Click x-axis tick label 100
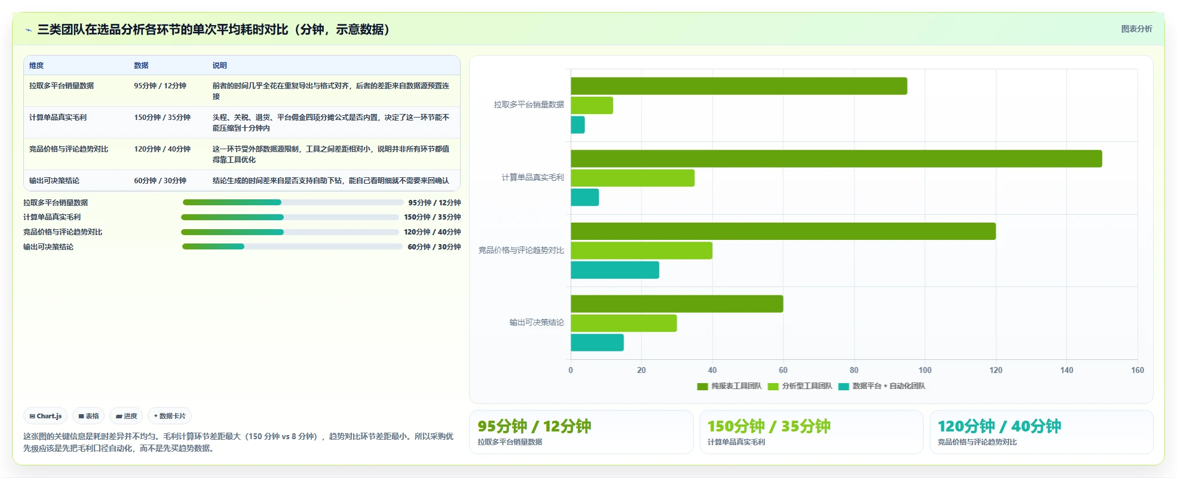Screen dimensions: 1177x478 point(925,370)
